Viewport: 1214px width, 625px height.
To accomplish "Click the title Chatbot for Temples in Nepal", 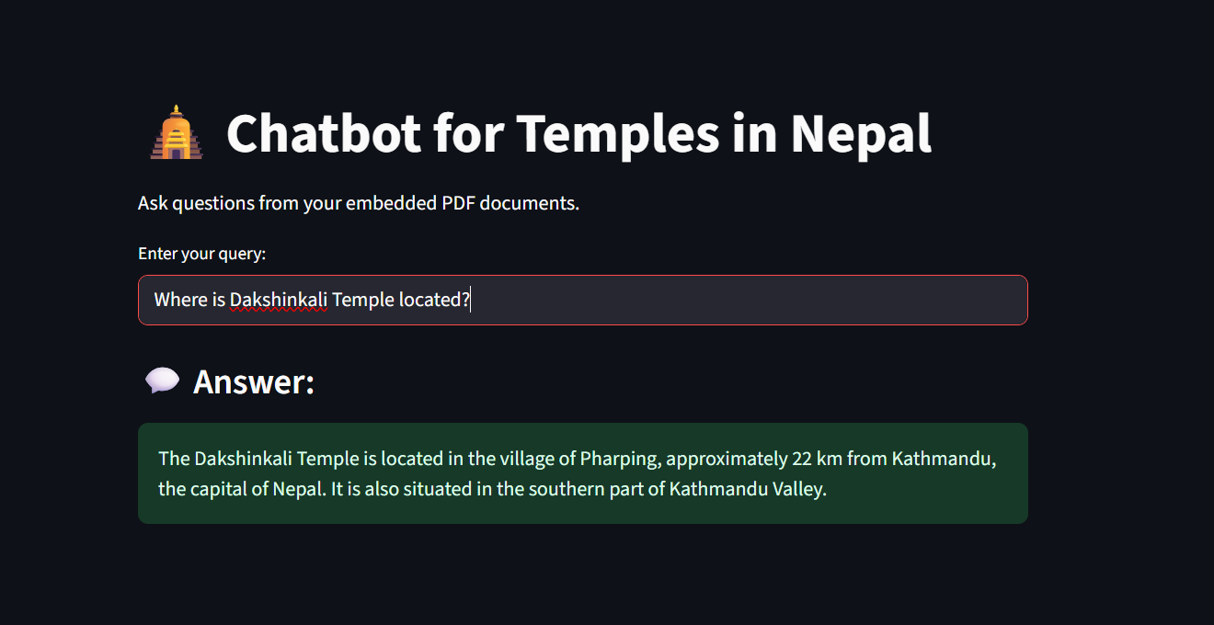I will pos(578,134).
